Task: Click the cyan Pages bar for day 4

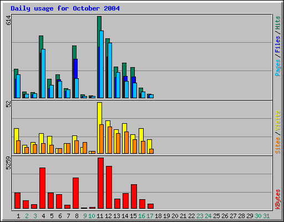Action: 43,73
